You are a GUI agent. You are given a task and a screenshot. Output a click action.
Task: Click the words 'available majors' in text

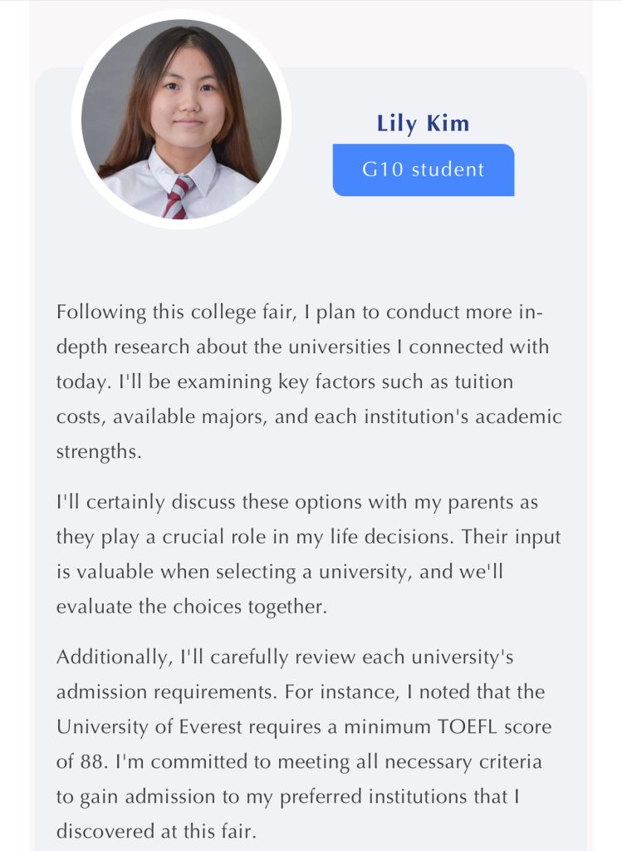pos(189,417)
